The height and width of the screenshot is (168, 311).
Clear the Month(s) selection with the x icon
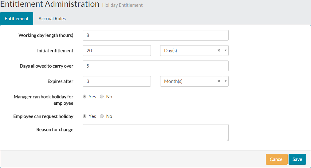(x=219, y=81)
